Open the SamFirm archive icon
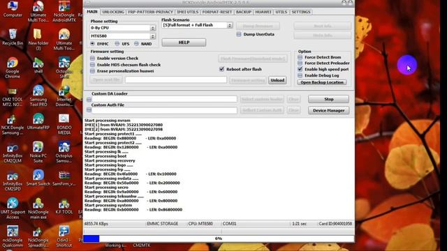The height and width of the screenshot is (251, 447). pyautogui.click(x=64, y=178)
